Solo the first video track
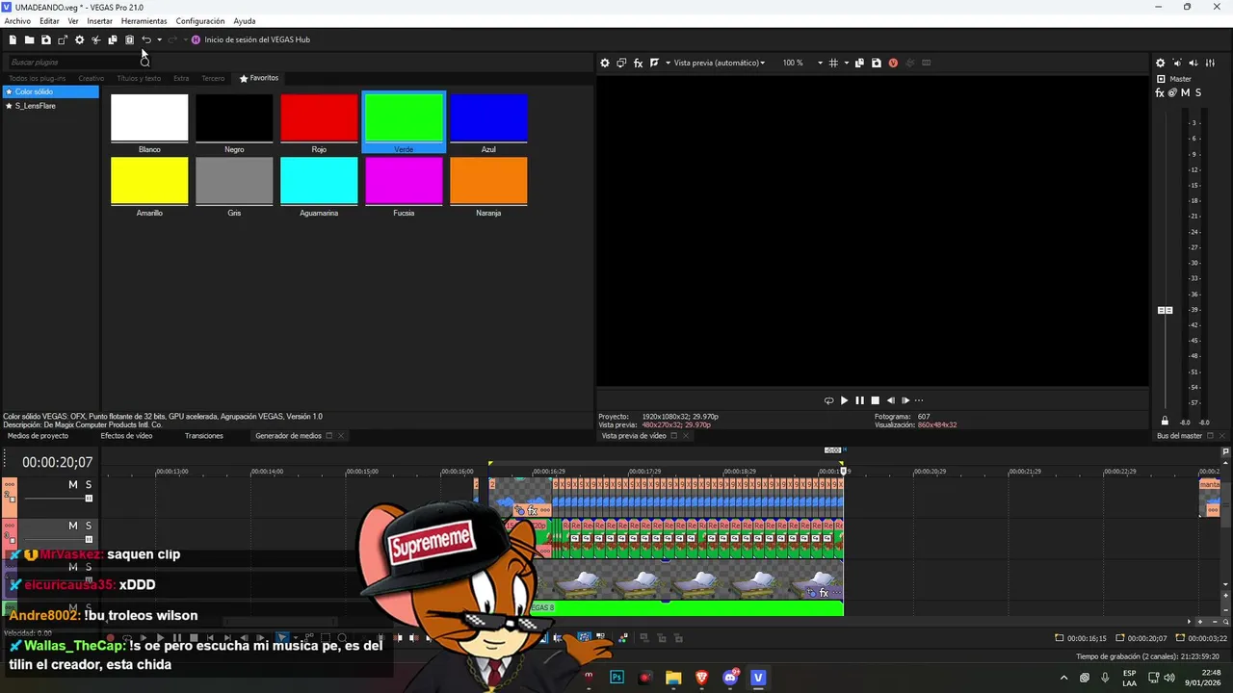 click(89, 484)
